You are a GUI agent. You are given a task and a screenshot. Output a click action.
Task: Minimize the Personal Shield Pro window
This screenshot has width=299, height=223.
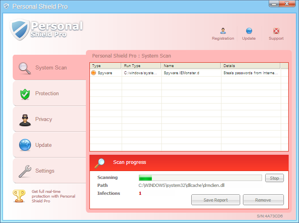click(274, 4)
